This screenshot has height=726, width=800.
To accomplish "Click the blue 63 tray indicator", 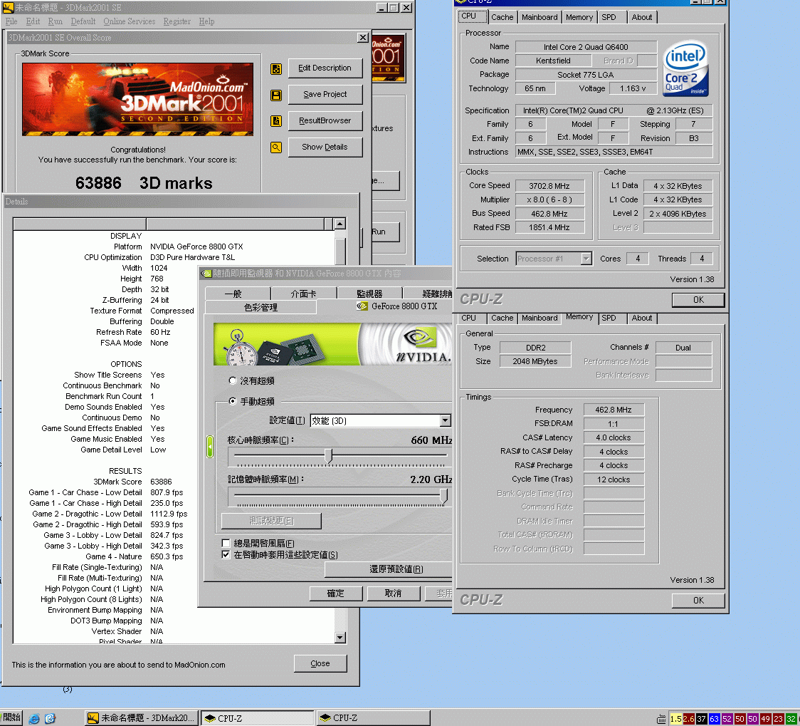I will (715, 719).
